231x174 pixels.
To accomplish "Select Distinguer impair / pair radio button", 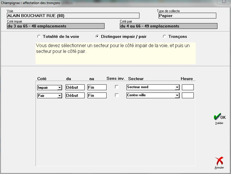I will click(x=97, y=37).
